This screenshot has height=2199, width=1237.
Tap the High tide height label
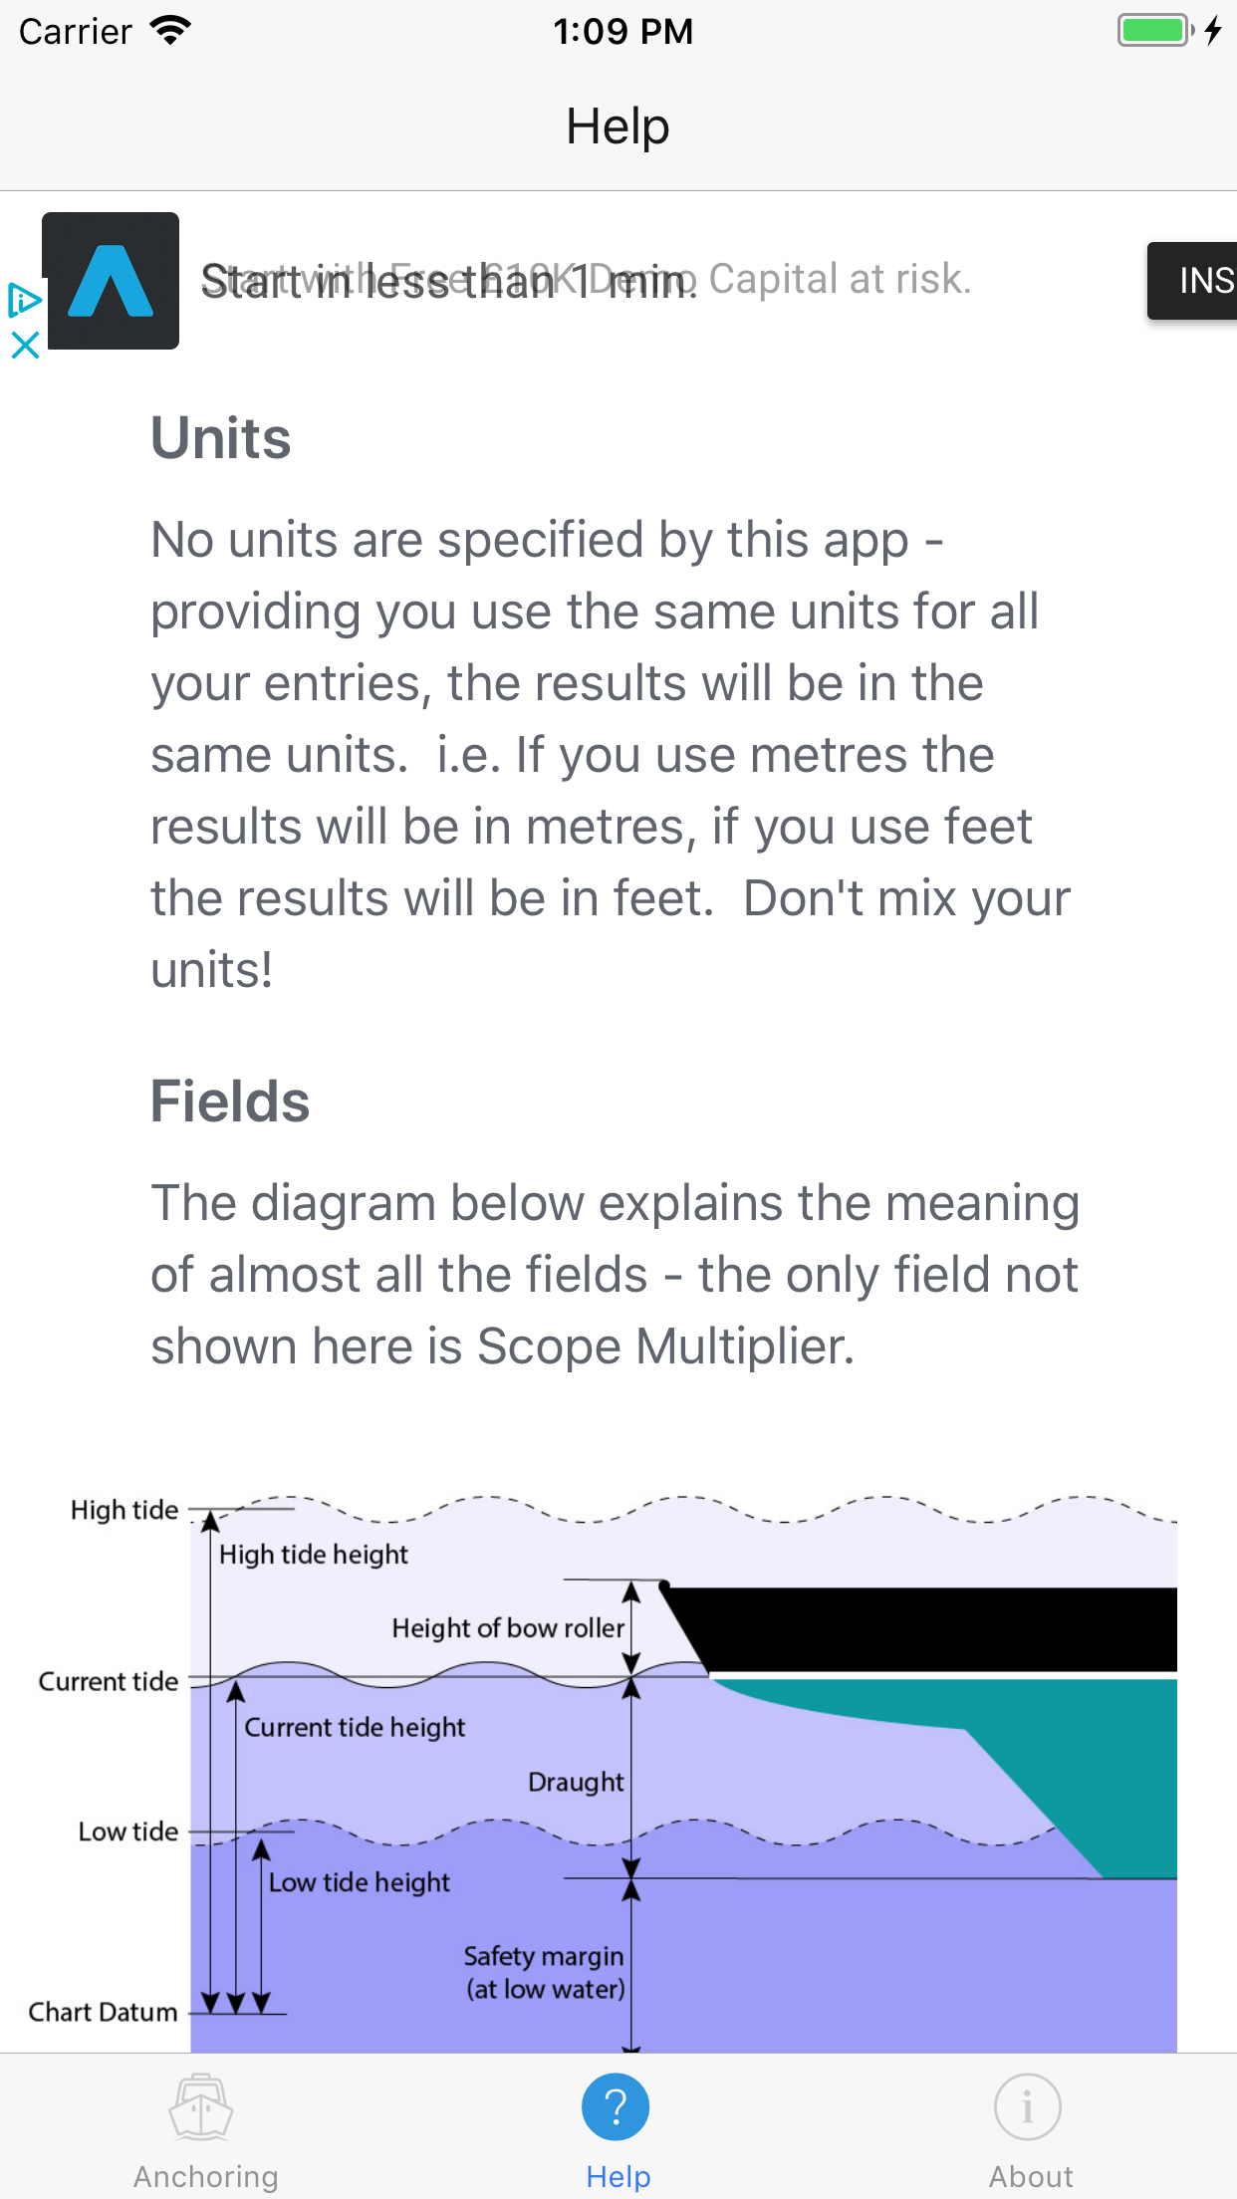coord(313,1555)
